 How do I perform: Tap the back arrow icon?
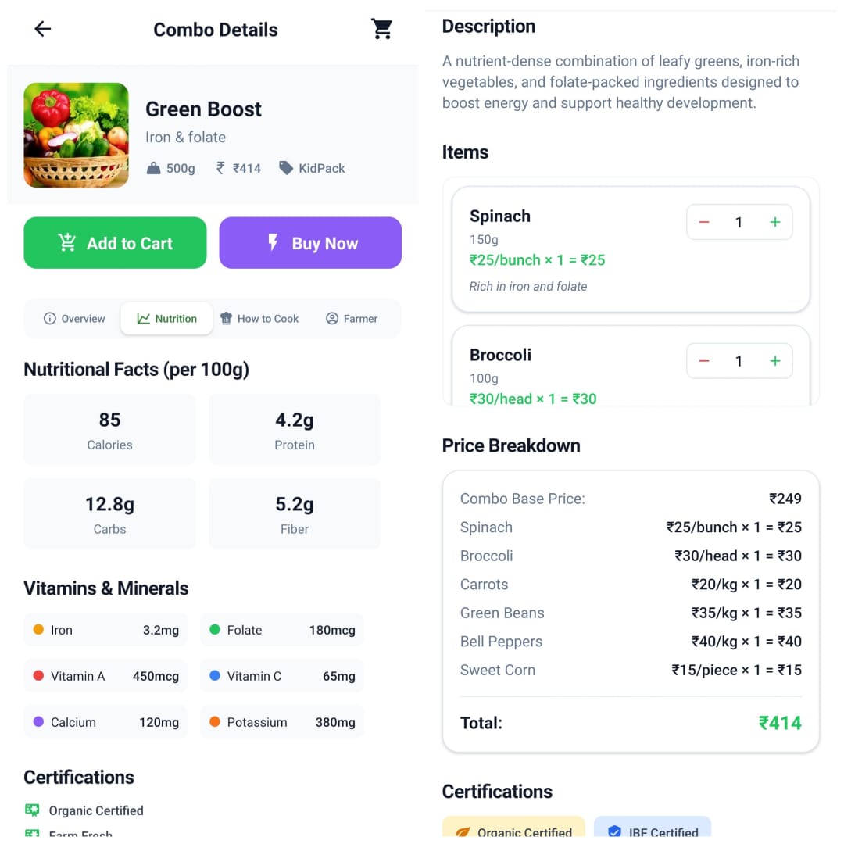[x=42, y=30]
